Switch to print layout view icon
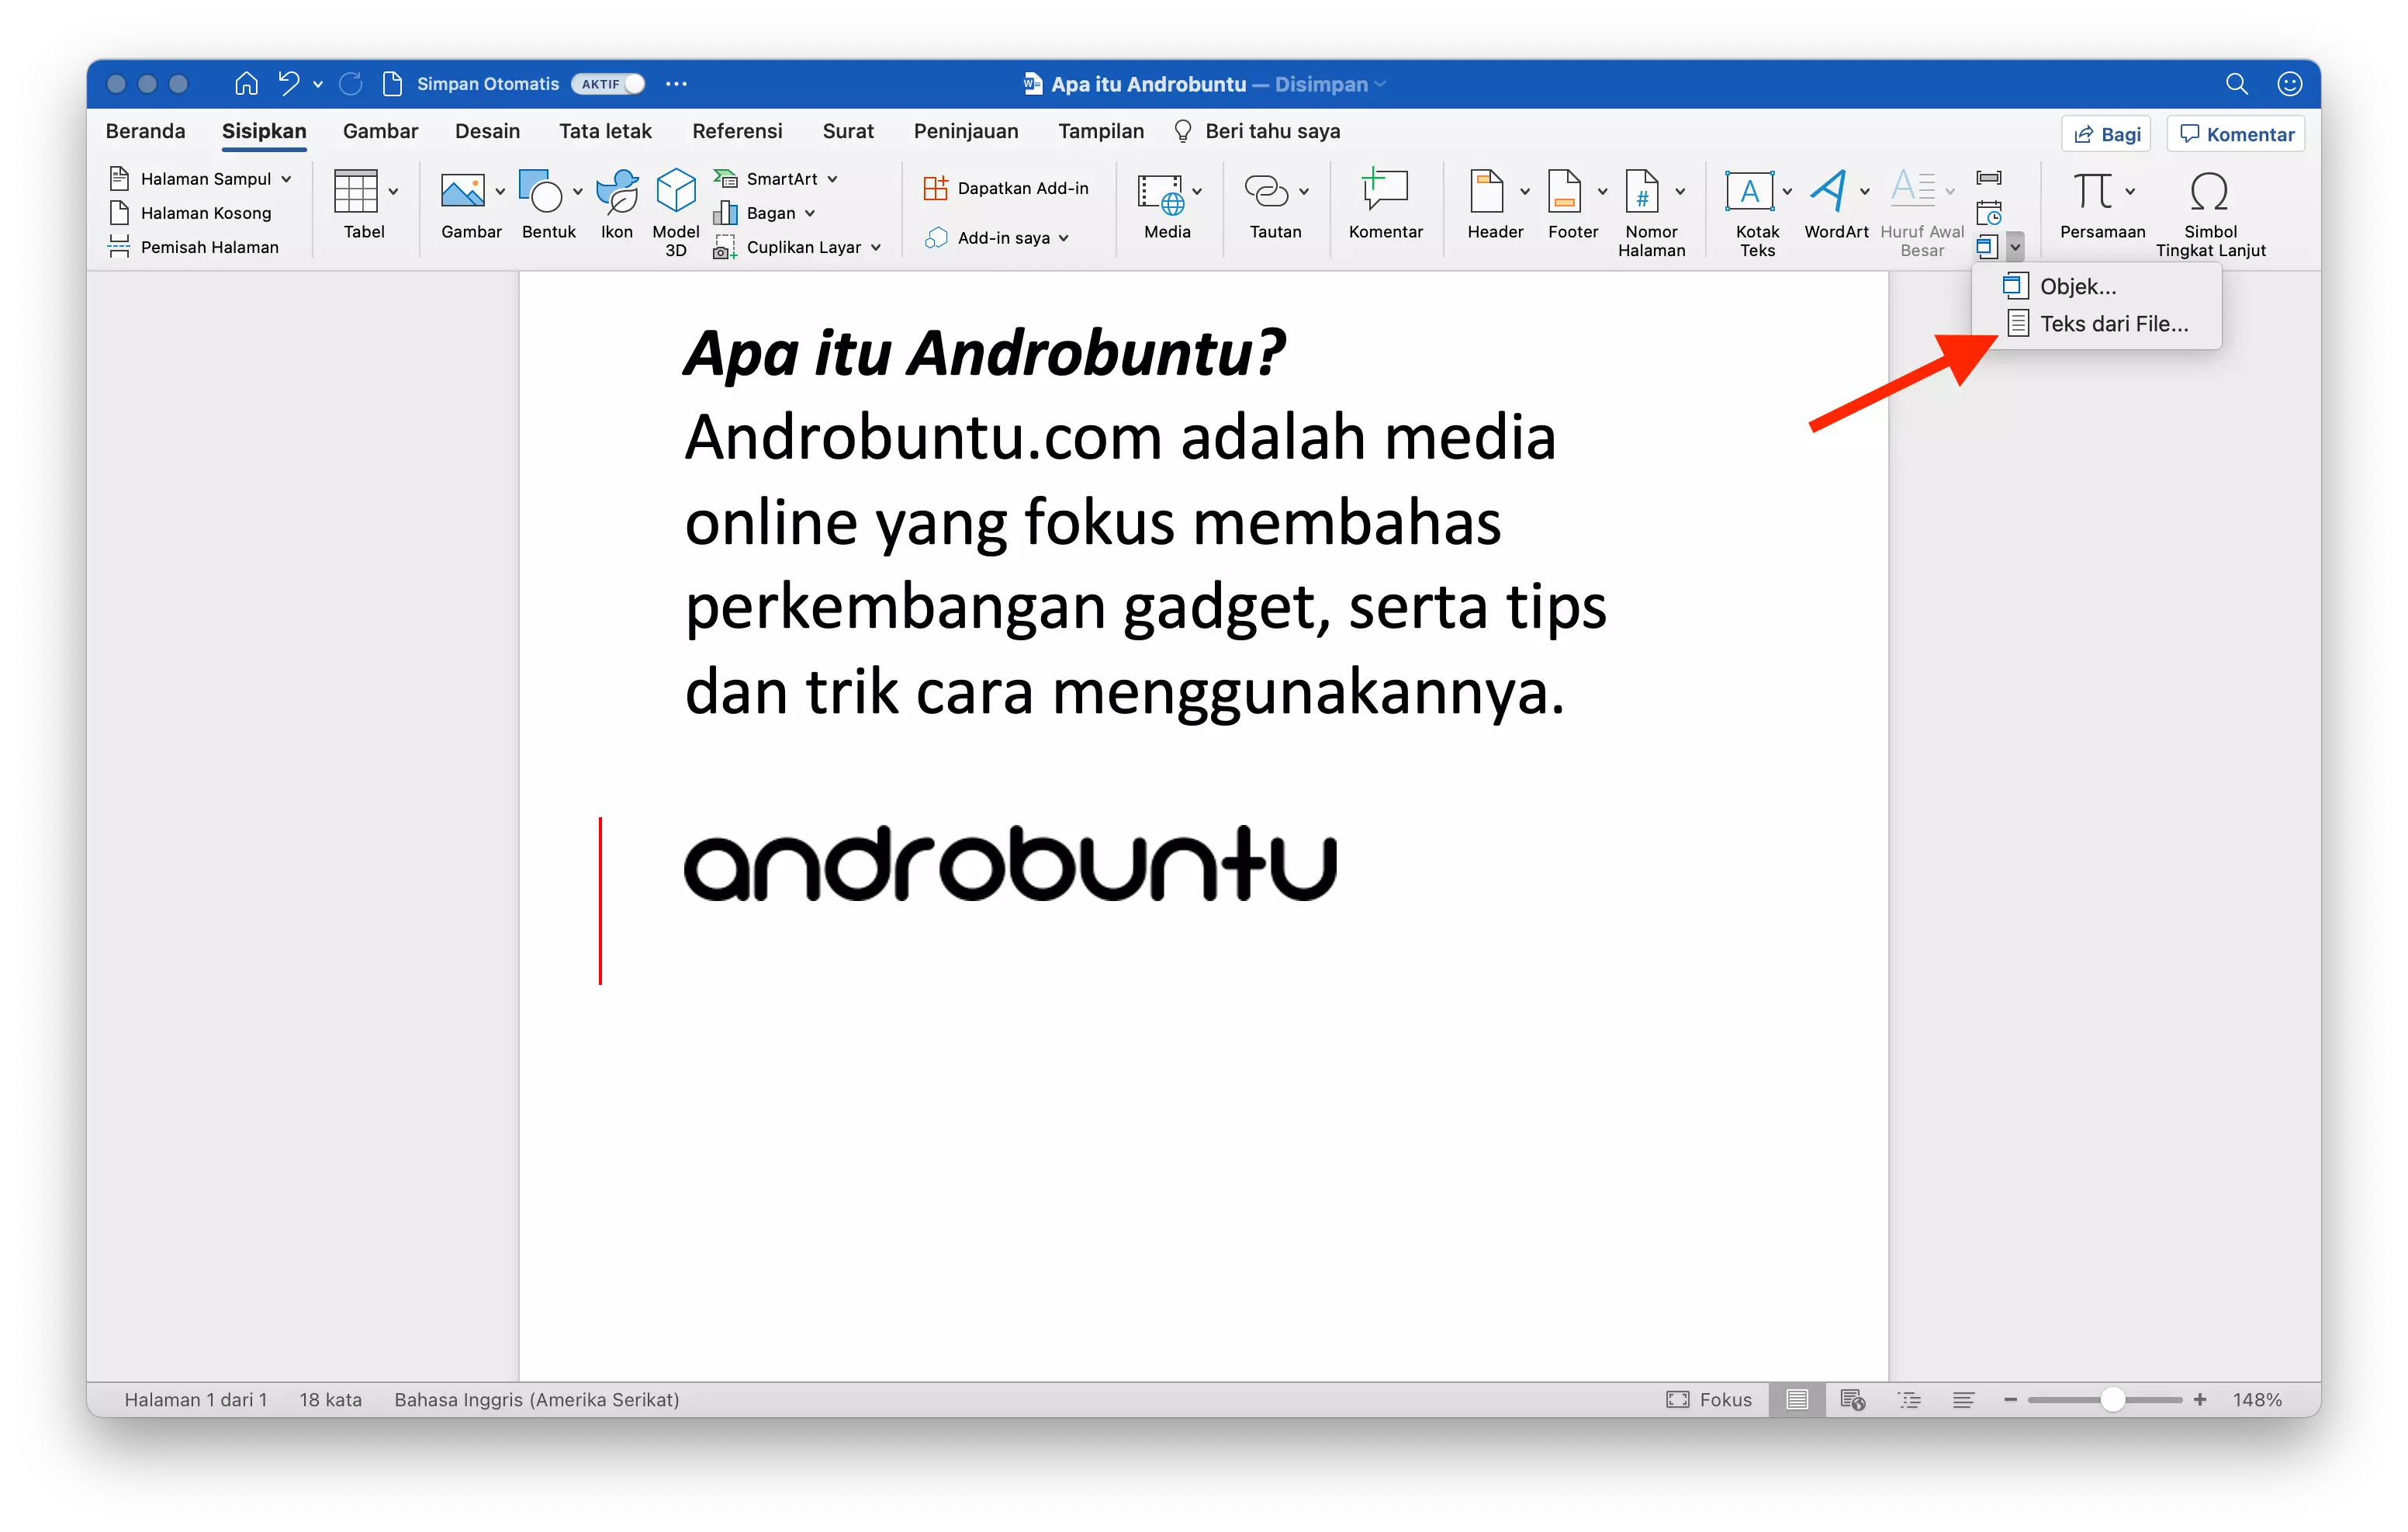2408x1532 pixels. (x=1796, y=1399)
